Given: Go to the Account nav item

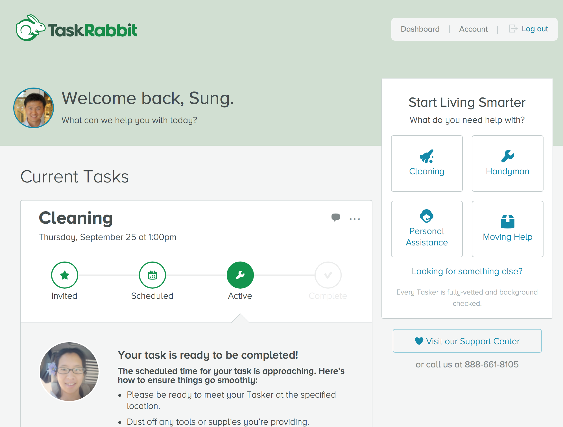Looking at the screenshot, I should point(473,29).
